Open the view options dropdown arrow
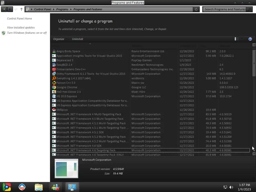 242,39
